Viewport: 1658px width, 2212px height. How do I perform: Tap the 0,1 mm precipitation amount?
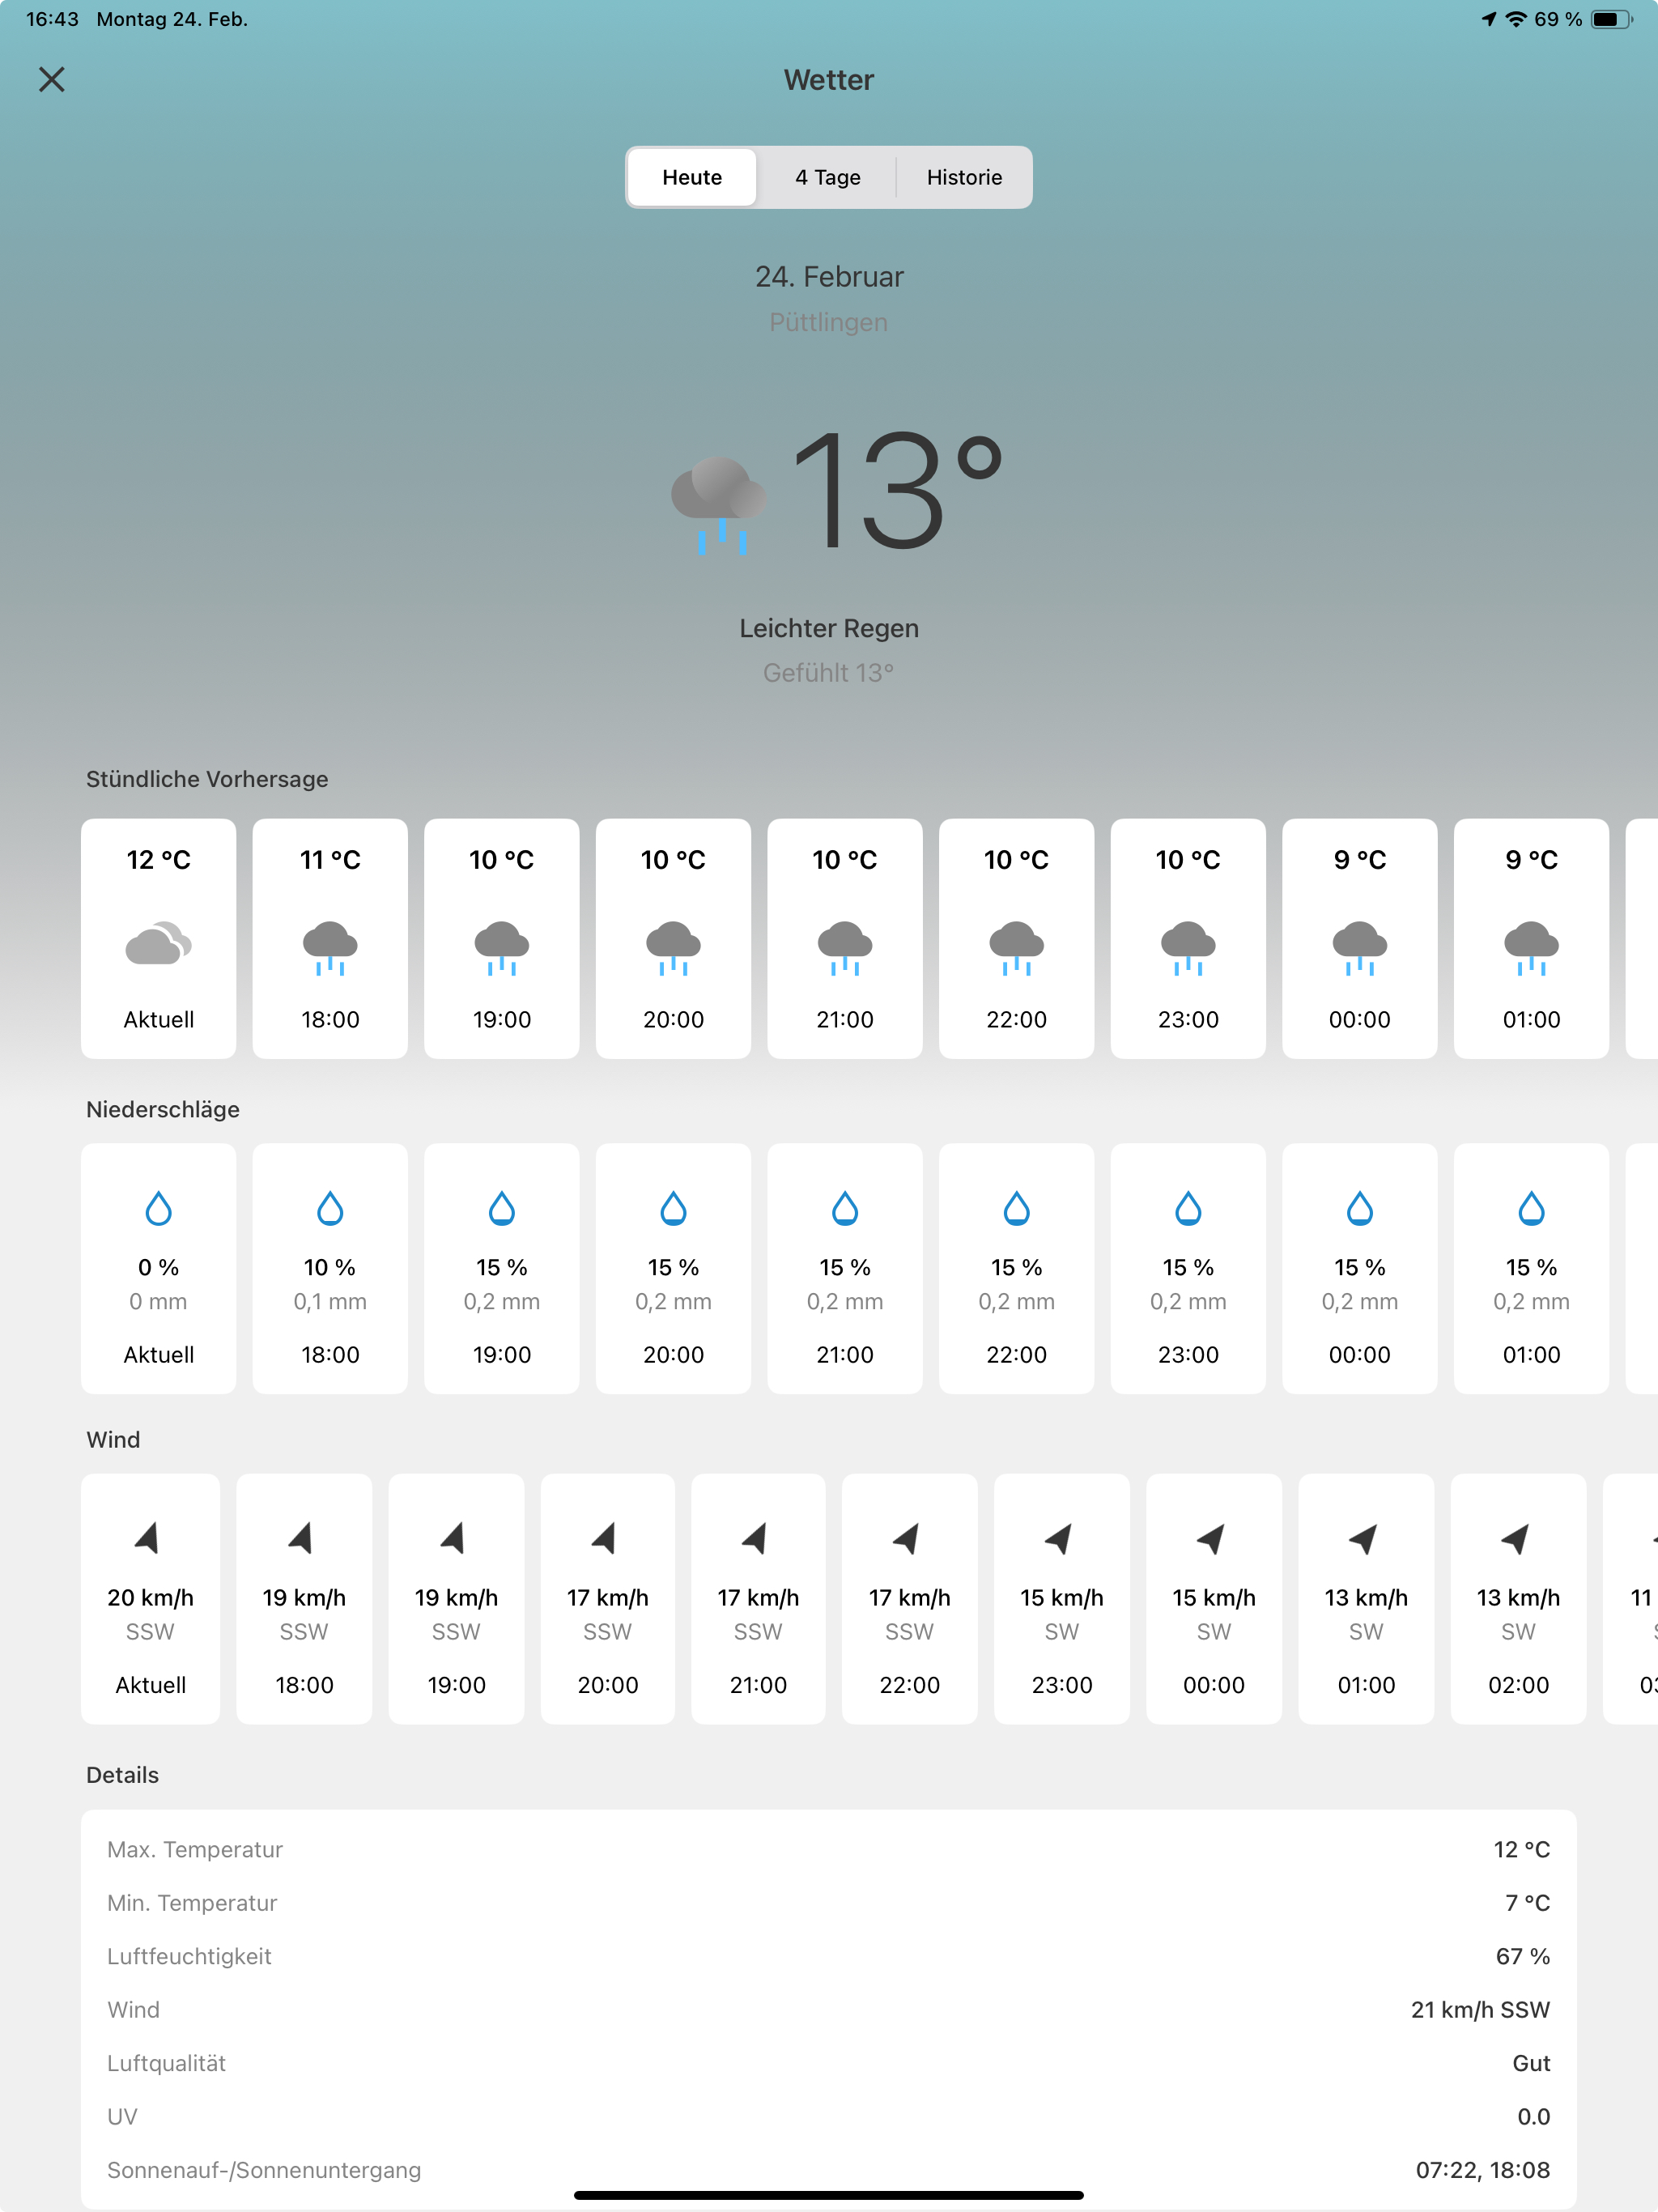(330, 1301)
